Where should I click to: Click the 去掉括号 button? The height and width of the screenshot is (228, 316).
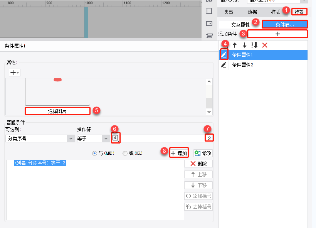198,207
